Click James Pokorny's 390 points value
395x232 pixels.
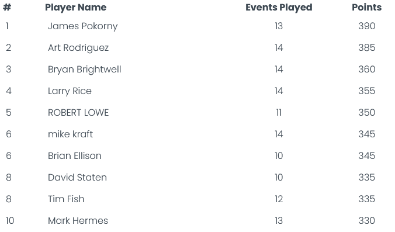(367, 26)
